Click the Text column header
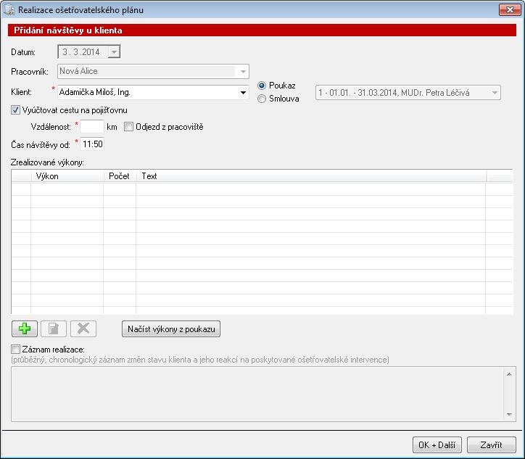The image size is (525, 459). click(311, 176)
